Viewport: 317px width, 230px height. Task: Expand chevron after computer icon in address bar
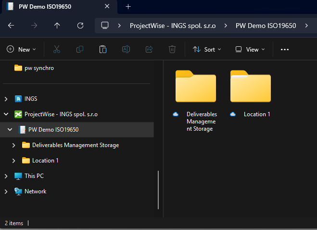click(x=119, y=26)
